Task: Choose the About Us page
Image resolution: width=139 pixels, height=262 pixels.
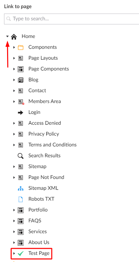Action: pyautogui.click(x=39, y=242)
